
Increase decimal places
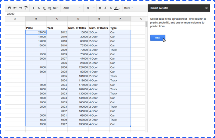(50, 7)
